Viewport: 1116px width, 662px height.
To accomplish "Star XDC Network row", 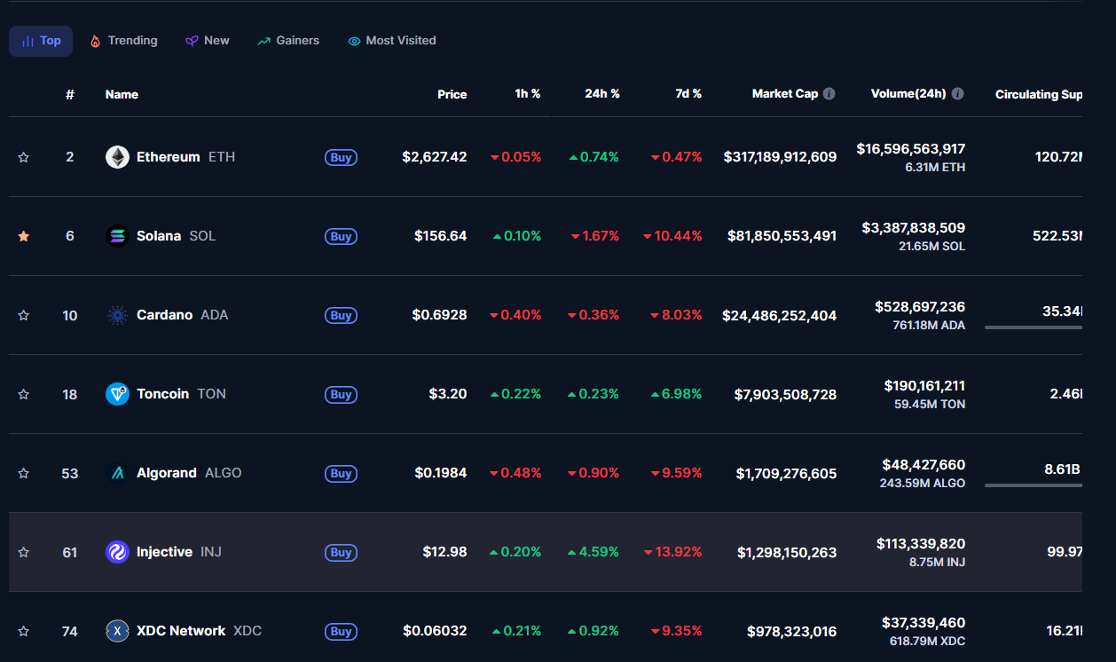I will 24,631.
